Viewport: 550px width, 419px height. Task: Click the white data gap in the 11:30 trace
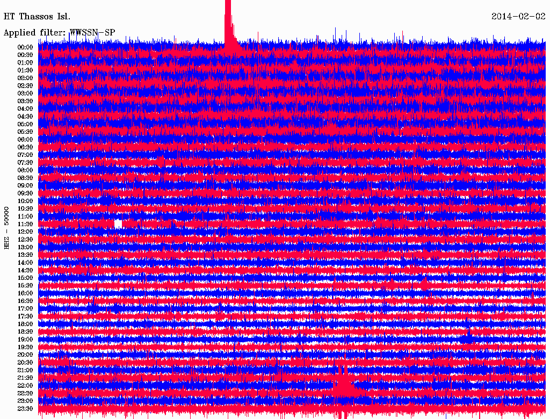(118, 224)
